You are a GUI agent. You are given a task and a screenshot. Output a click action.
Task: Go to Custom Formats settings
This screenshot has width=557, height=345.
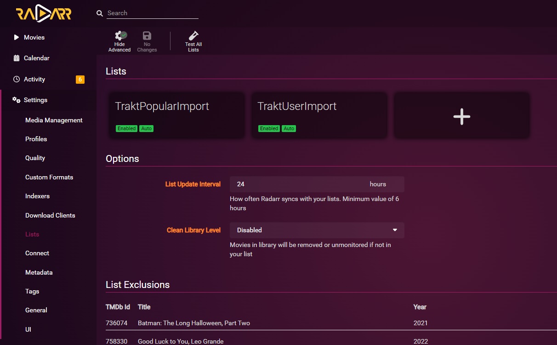pyautogui.click(x=49, y=177)
